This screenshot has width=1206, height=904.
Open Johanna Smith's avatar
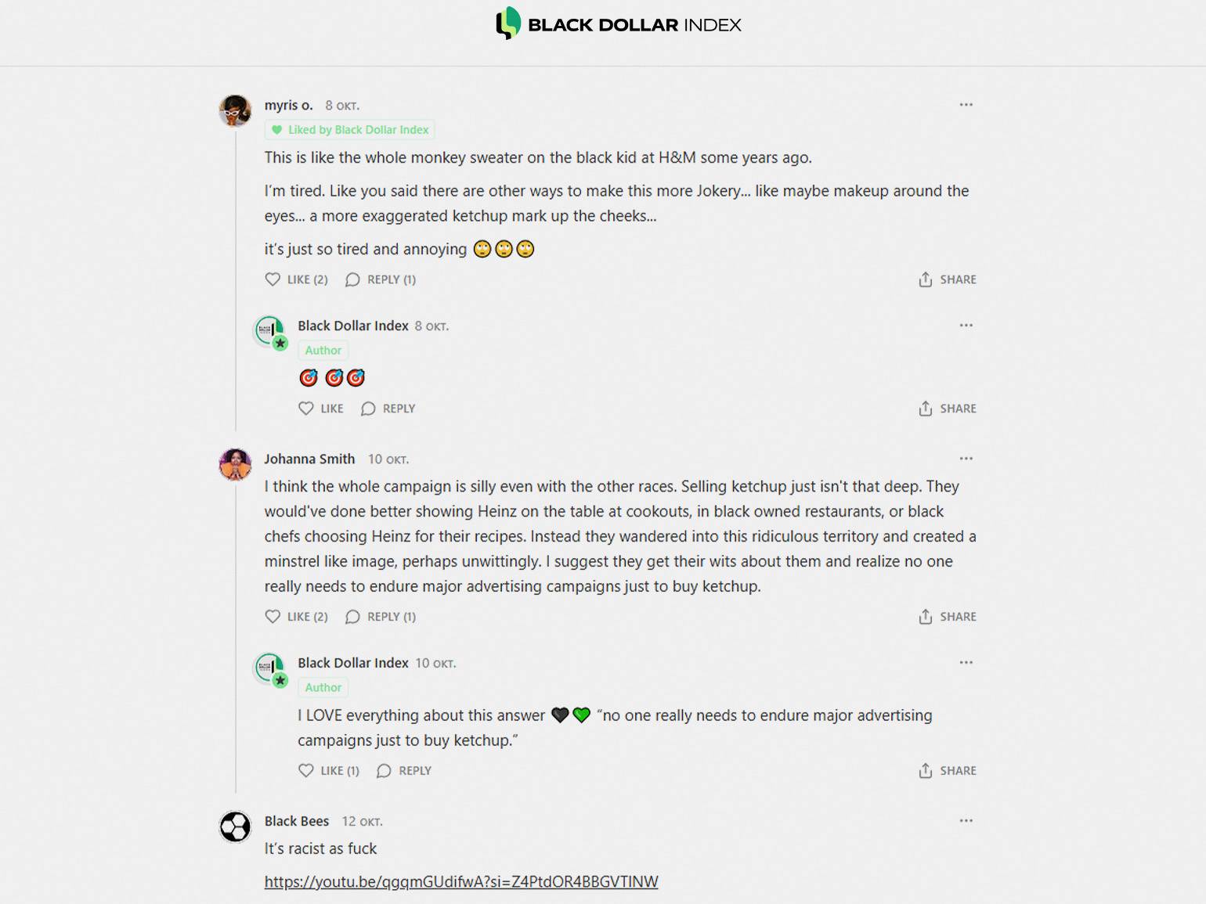tap(235, 464)
